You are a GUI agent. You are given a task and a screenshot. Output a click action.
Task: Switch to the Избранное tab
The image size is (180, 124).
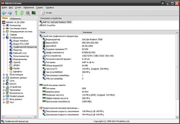pos(16,18)
